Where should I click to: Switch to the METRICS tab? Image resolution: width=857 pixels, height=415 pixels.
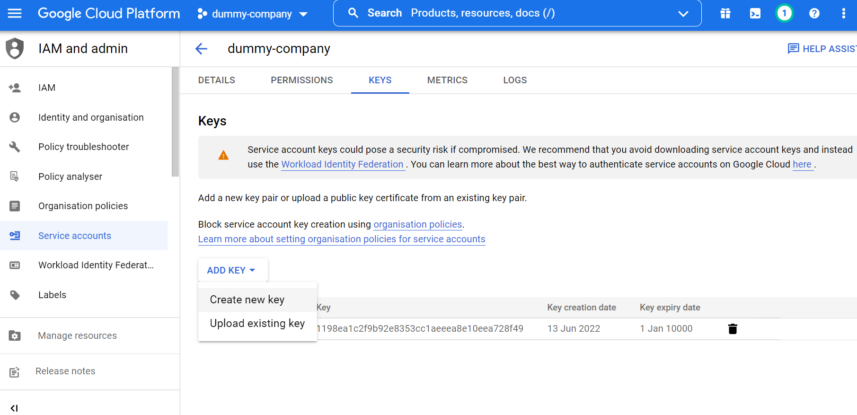(447, 80)
